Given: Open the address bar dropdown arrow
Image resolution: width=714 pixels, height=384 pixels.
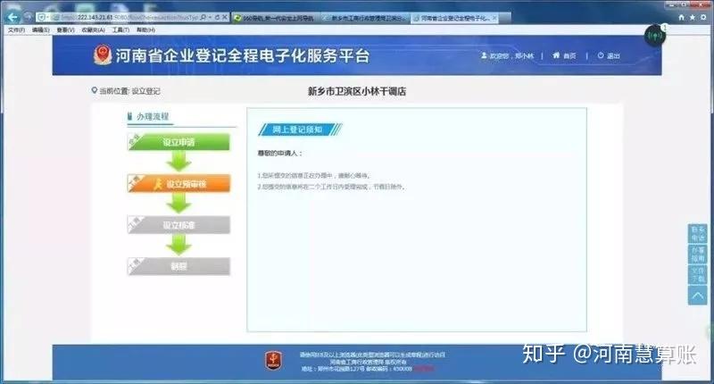Looking at the screenshot, I should coord(211,17).
